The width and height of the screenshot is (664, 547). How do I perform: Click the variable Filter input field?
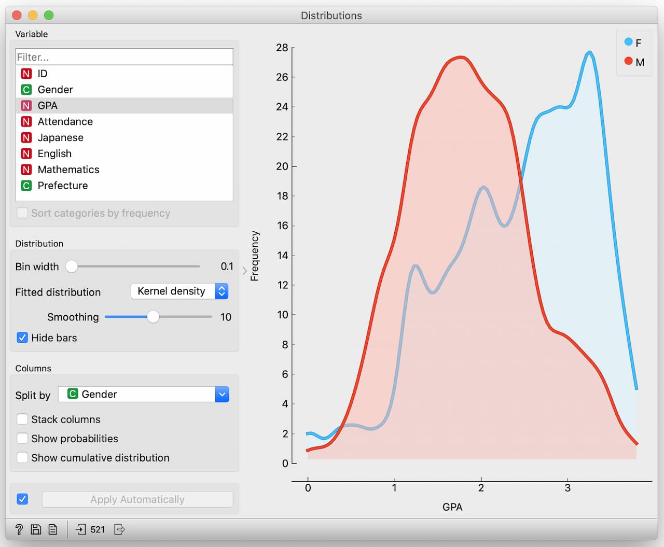[124, 57]
